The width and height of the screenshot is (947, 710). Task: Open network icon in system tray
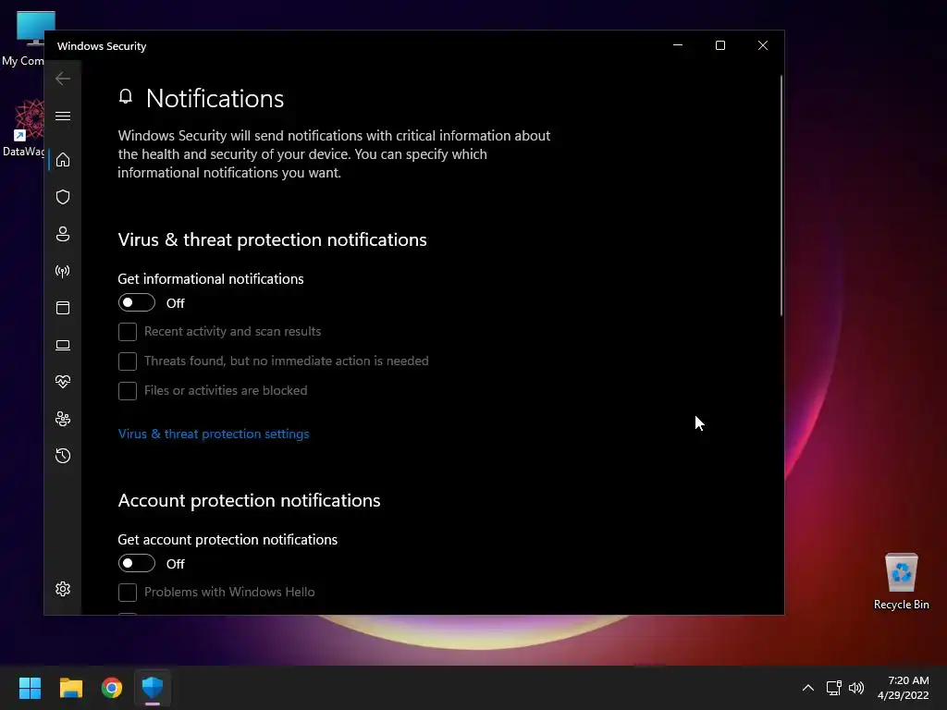point(834,688)
